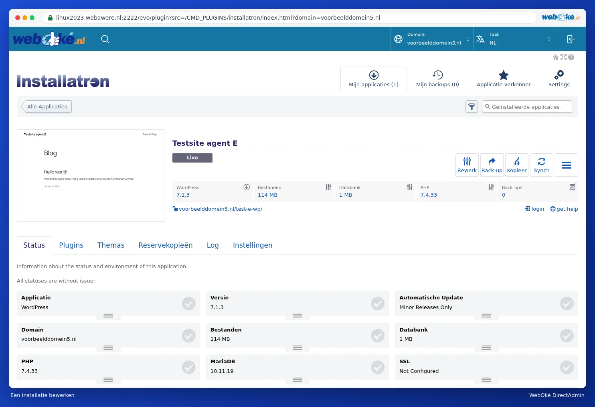Switch to the Instellingen tab
Screen dimensions: 595x407
coord(253,245)
